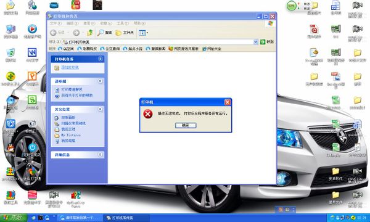
Task: Open the Search (搜索) toolbar button
Action: click(x=105, y=33)
